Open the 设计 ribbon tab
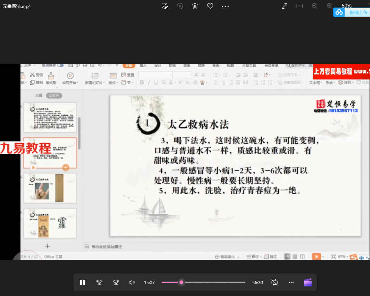The image size is (370, 296). [x=158, y=65]
